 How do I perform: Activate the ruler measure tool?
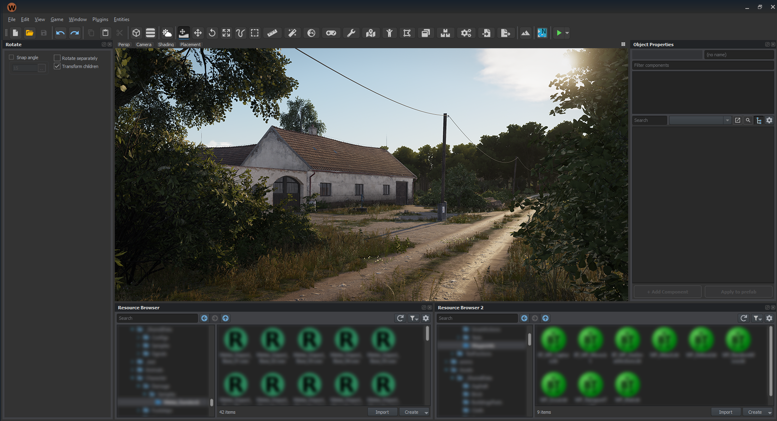coord(272,33)
